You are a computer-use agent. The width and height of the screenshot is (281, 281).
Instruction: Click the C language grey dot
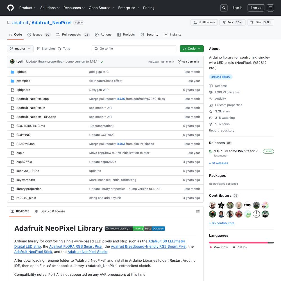234,247
